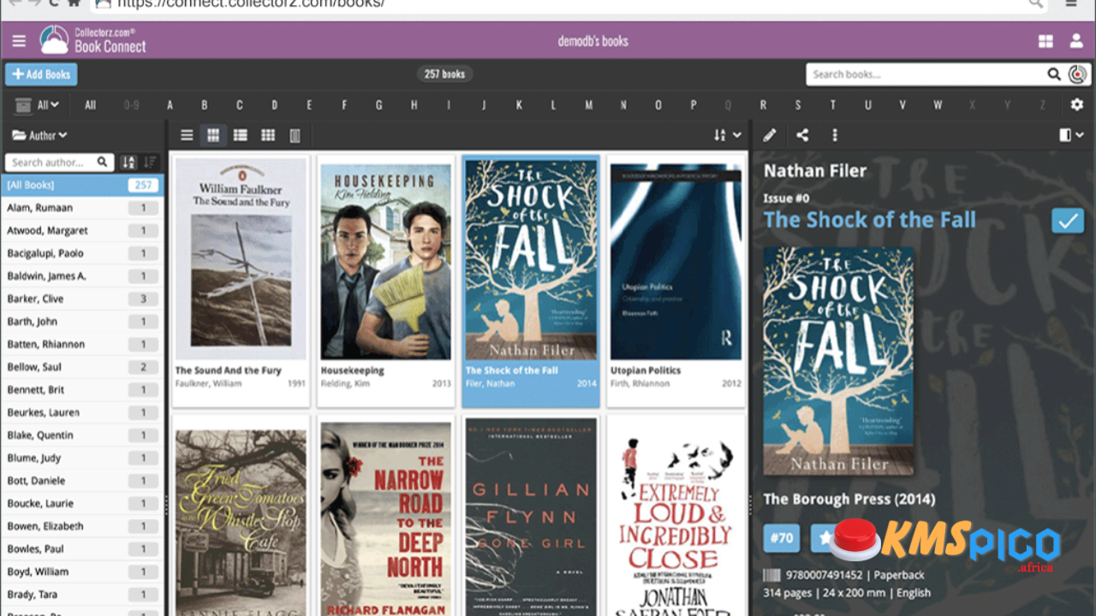Select Bellow, Saul in author list

click(x=82, y=367)
